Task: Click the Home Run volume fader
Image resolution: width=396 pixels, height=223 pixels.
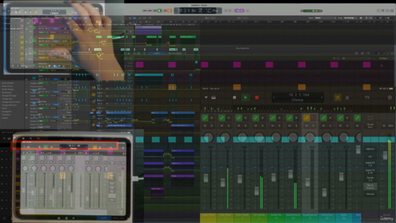Action: tap(324, 193)
